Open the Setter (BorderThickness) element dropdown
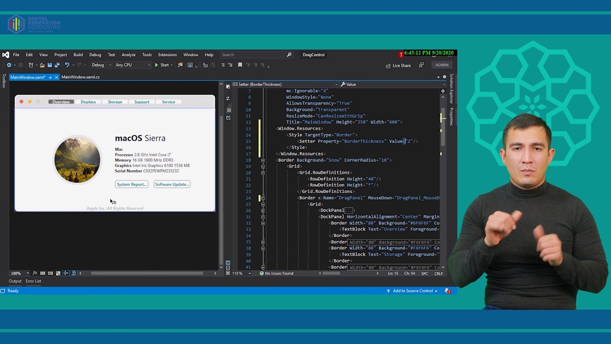The image size is (611, 344). point(285,85)
